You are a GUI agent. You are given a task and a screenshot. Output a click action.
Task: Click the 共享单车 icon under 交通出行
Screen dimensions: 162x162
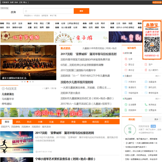tap(126, 82)
